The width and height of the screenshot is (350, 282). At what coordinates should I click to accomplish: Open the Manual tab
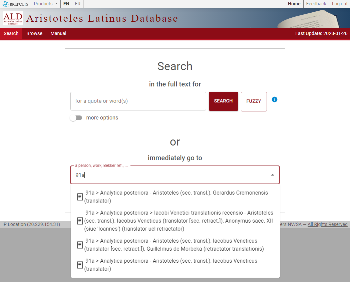pyautogui.click(x=58, y=33)
